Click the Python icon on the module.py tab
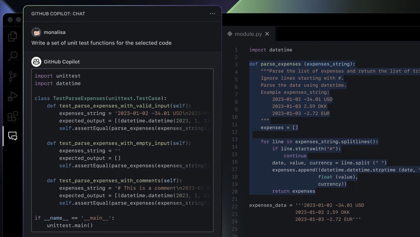 [x=230, y=34]
